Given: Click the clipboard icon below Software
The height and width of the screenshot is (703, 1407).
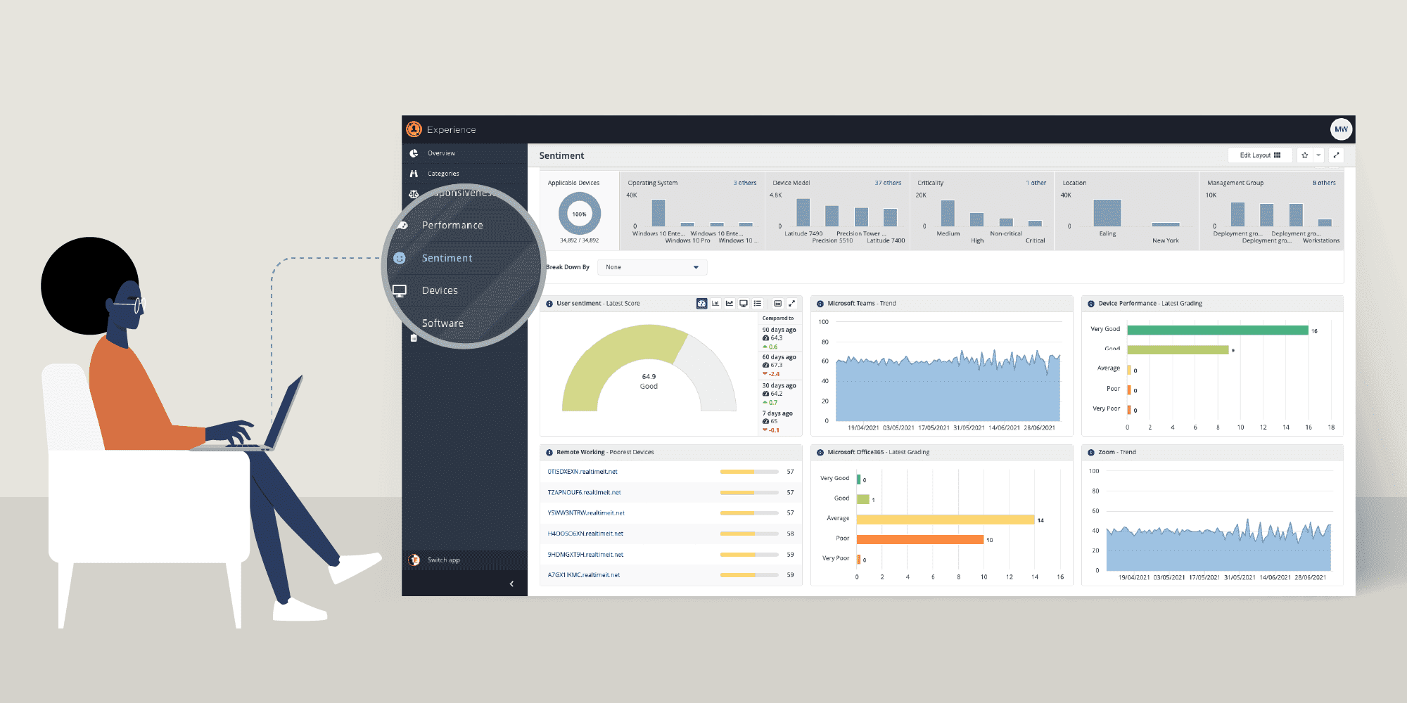Looking at the screenshot, I should [414, 338].
